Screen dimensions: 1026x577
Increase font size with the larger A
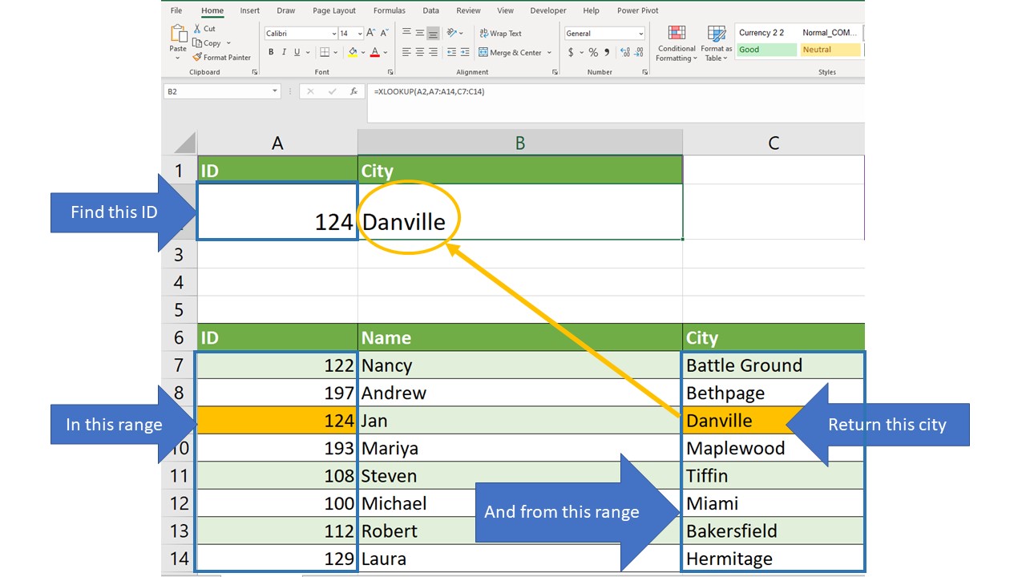click(x=371, y=34)
